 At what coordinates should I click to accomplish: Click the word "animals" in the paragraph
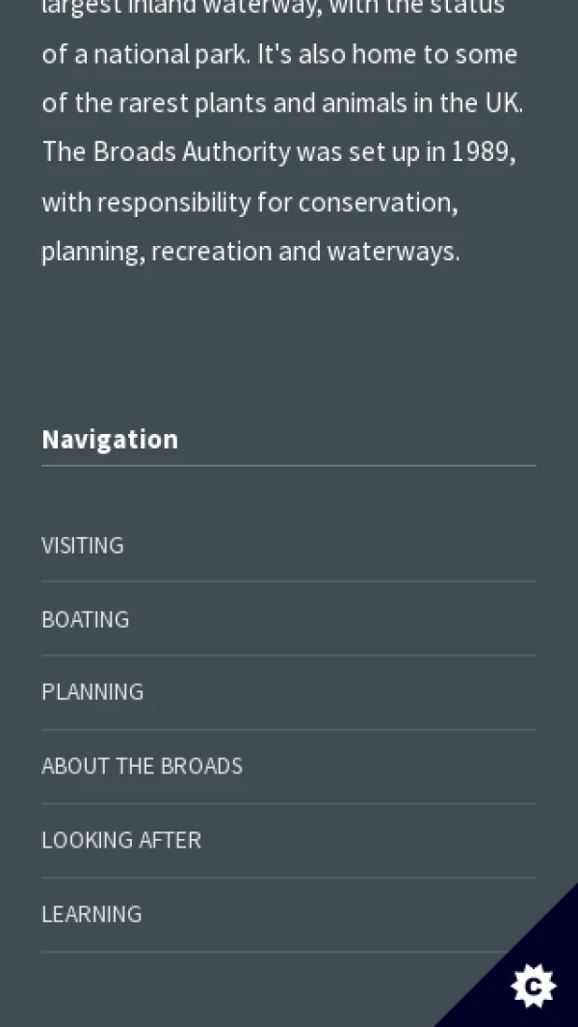point(366,103)
